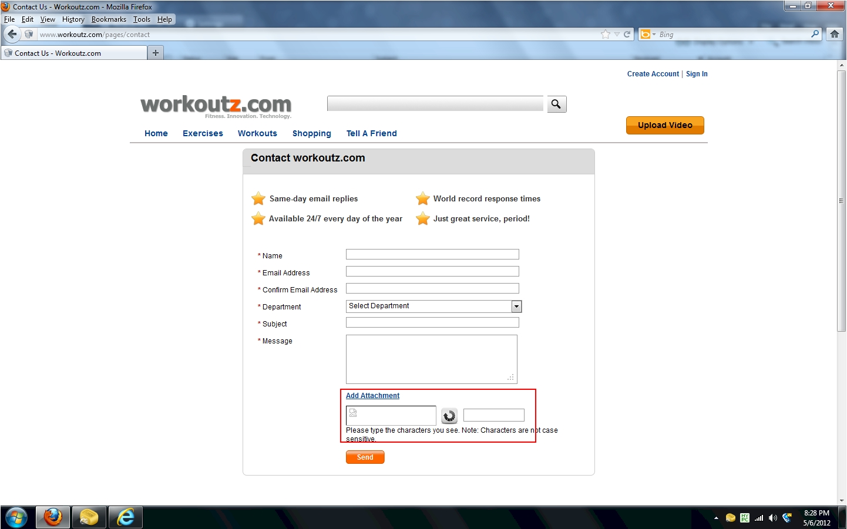The height and width of the screenshot is (529, 847).
Task: Click the vertical page scrollbar thumb
Action: (x=842, y=201)
